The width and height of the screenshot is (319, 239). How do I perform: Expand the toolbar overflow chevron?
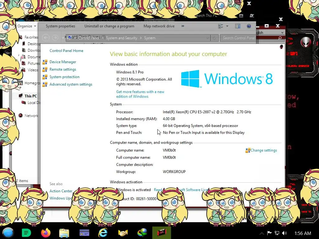183,26
